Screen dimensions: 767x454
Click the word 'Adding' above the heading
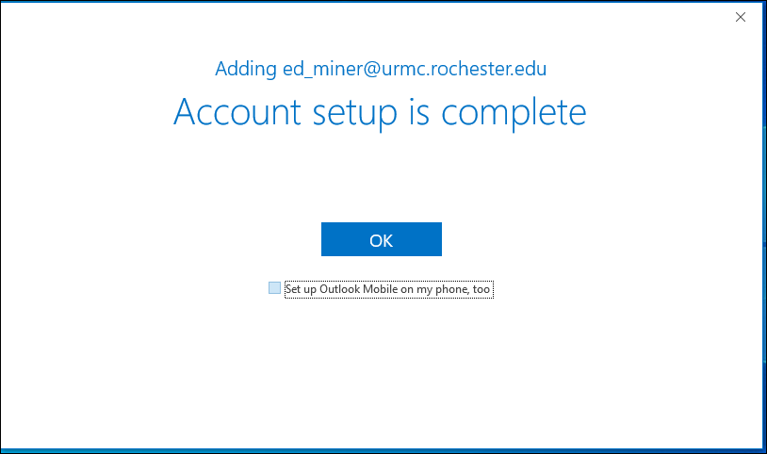click(x=246, y=69)
